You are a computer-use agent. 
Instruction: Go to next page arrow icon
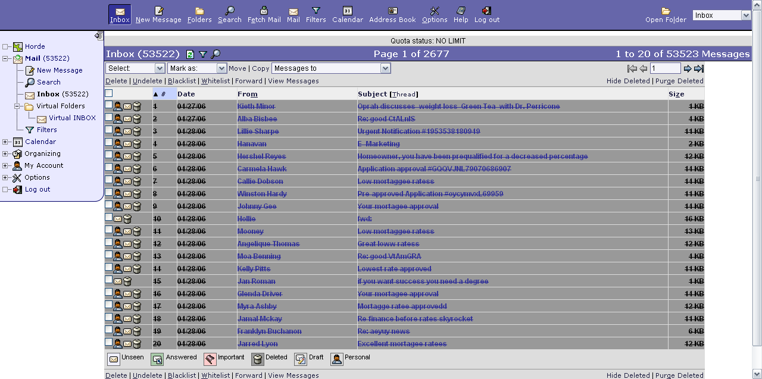(x=688, y=68)
